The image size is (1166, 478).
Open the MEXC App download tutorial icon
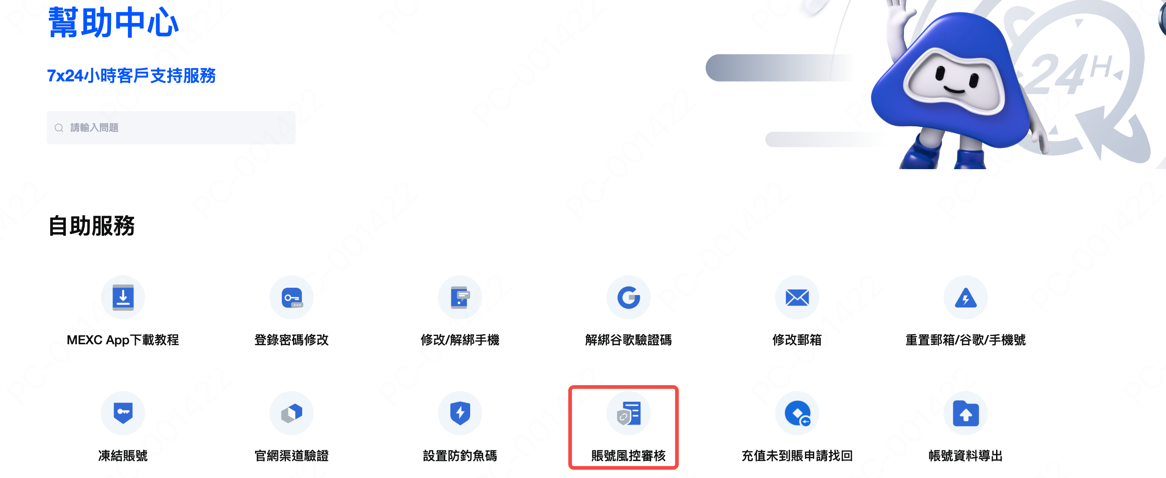point(123,297)
